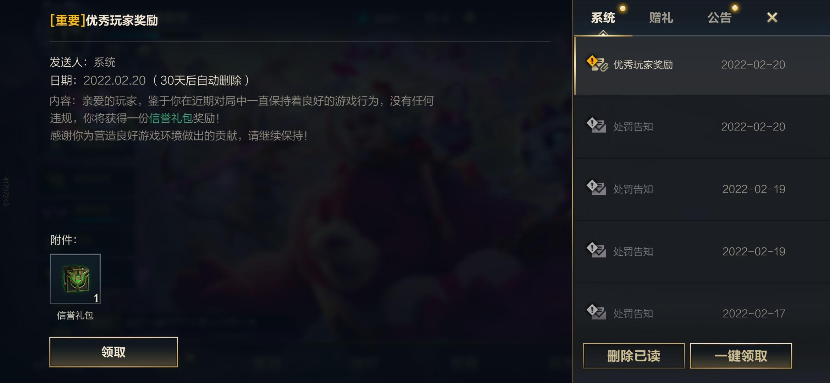Claim the reward with the 领取 button
The image size is (830, 383).
click(114, 352)
